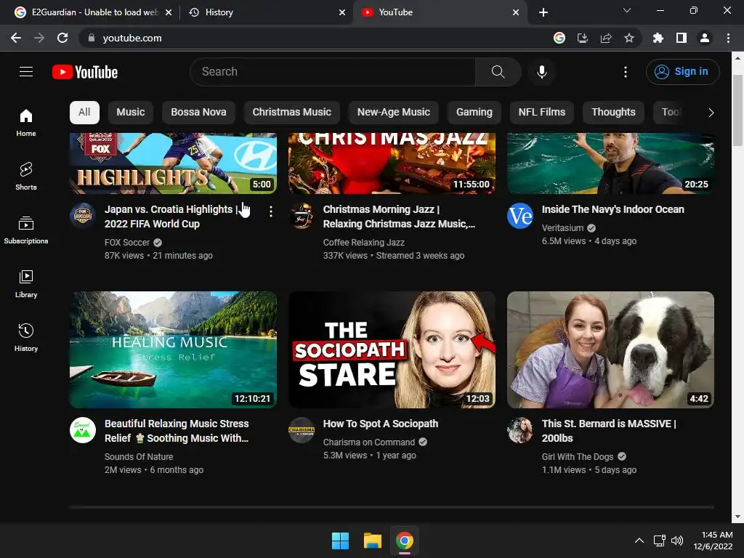Go back in browser
The width and height of the screenshot is (744, 558).
[x=16, y=38]
